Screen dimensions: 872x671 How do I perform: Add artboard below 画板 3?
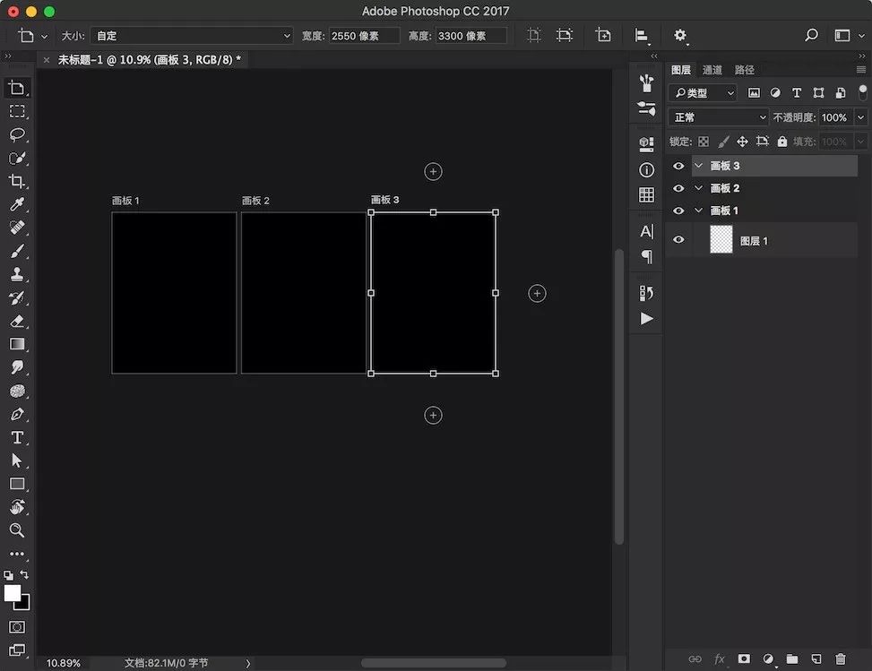point(433,416)
